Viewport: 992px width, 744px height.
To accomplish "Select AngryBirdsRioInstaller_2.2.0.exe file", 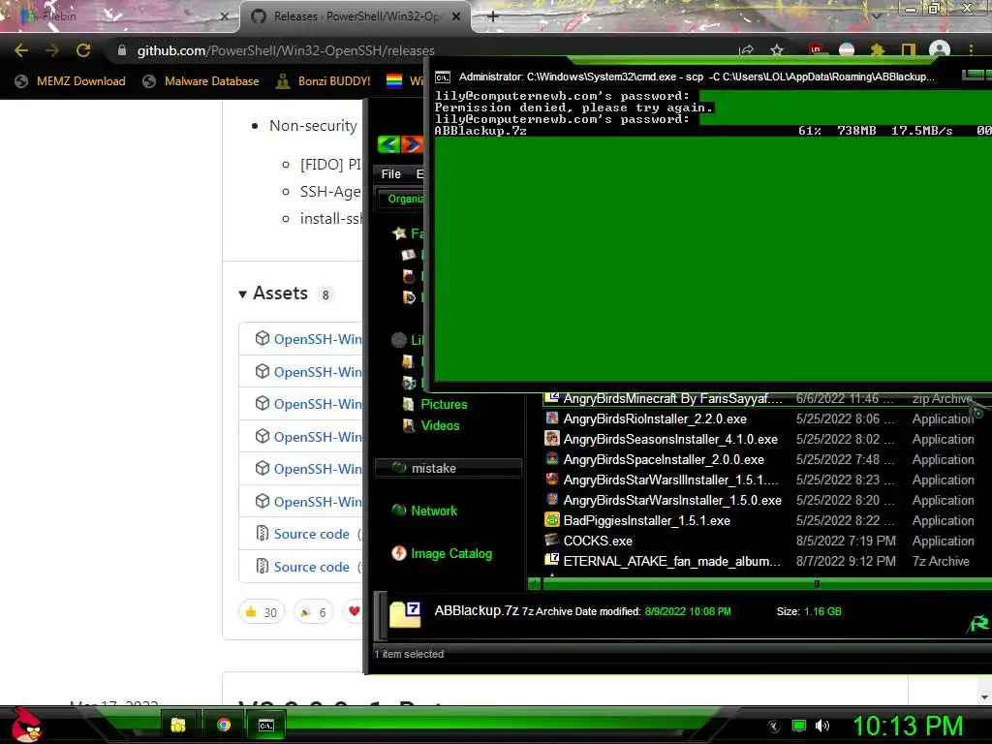I will (x=655, y=418).
